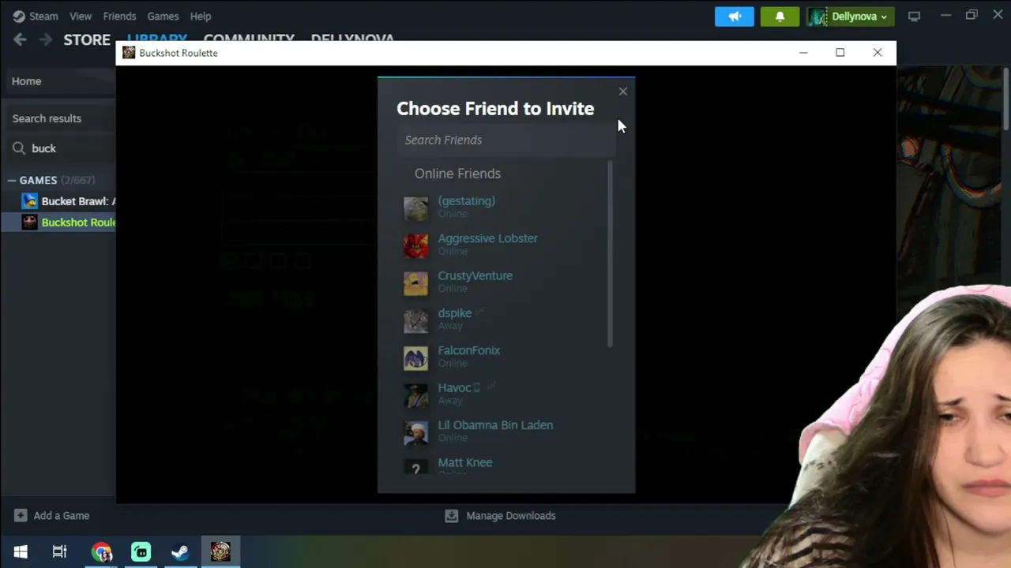Click the blue announcements megaphone button
The image size is (1011, 568).
[x=735, y=16]
